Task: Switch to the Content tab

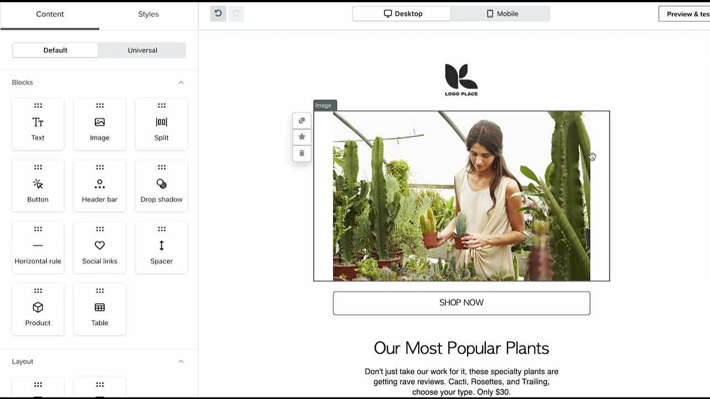Action: pos(50,14)
